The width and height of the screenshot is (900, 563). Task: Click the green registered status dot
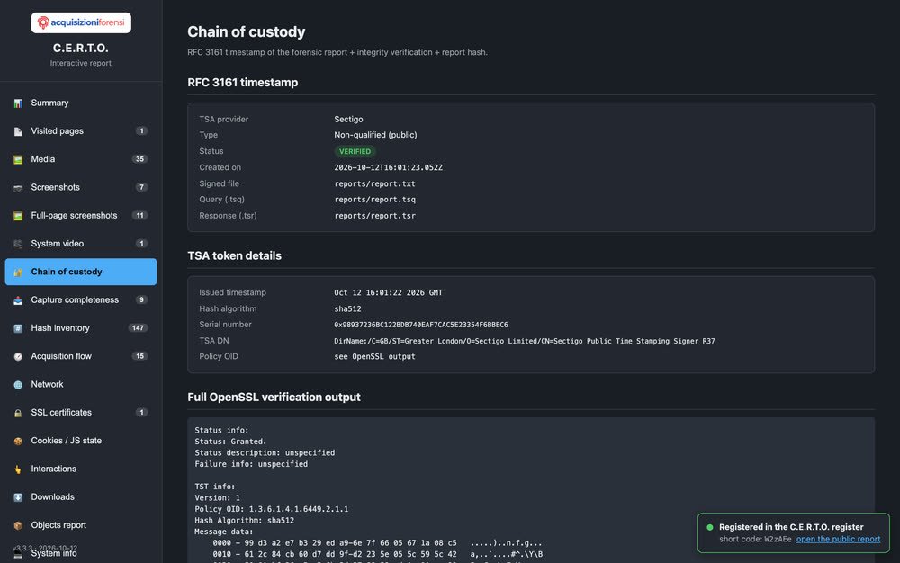(710, 527)
